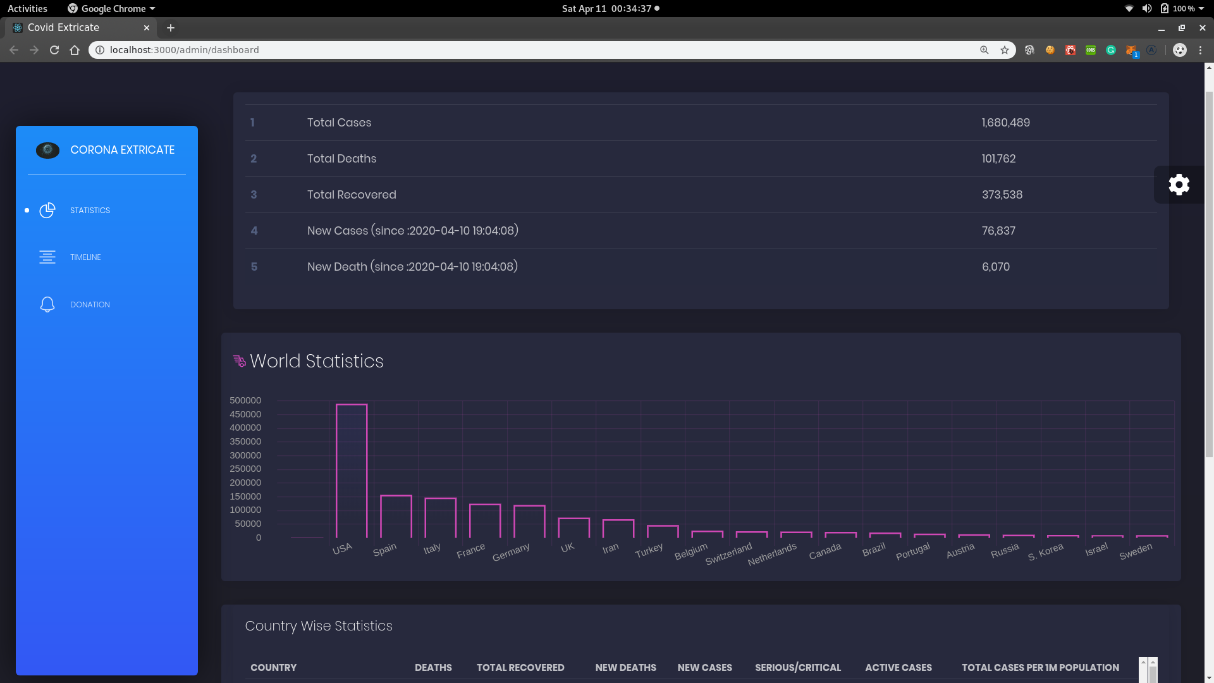Open the Activities overview
The width and height of the screenshot is (1214, 683).
click(27, 8)
